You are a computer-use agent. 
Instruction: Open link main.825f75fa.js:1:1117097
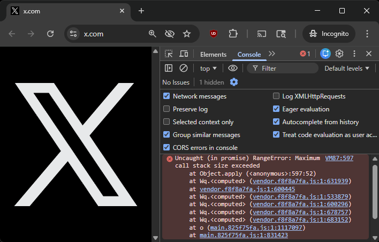tap(256, 228)
